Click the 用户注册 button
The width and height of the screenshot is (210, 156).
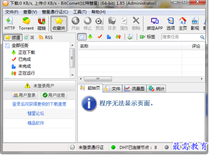(x=54, y=95)
